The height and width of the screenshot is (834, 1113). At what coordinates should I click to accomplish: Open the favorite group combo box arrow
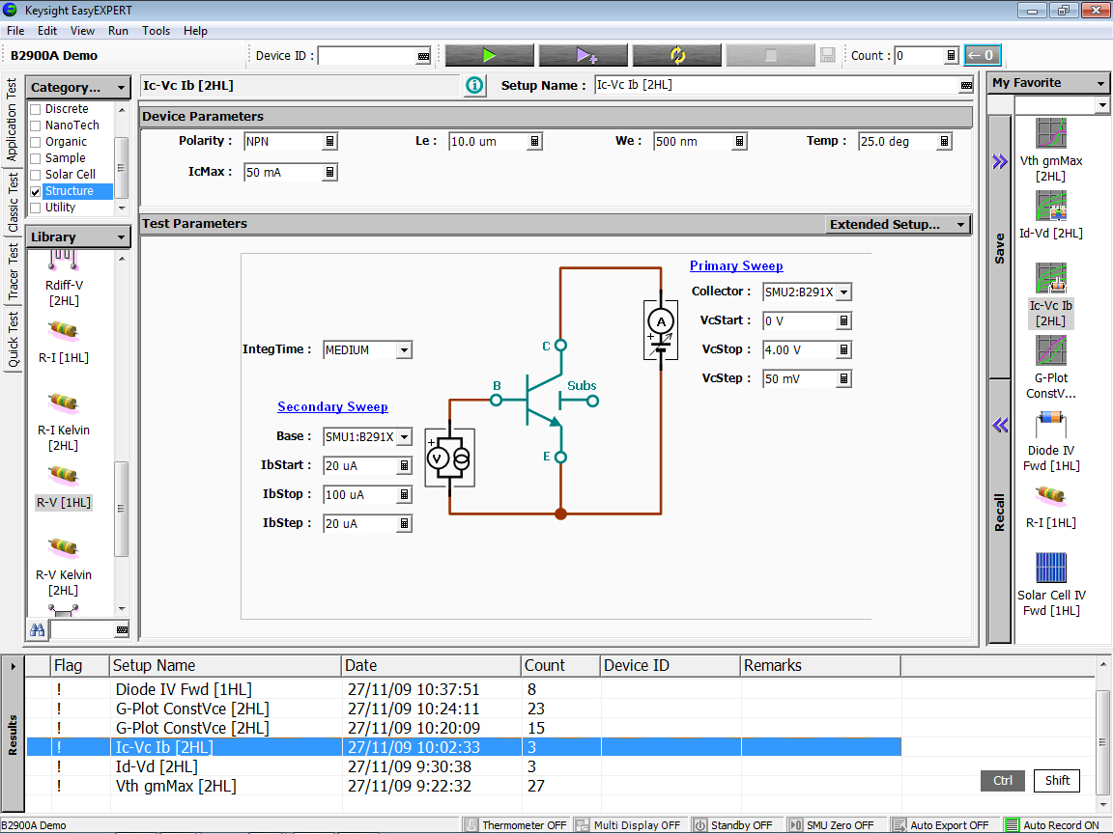click(x=1101, y=105)
